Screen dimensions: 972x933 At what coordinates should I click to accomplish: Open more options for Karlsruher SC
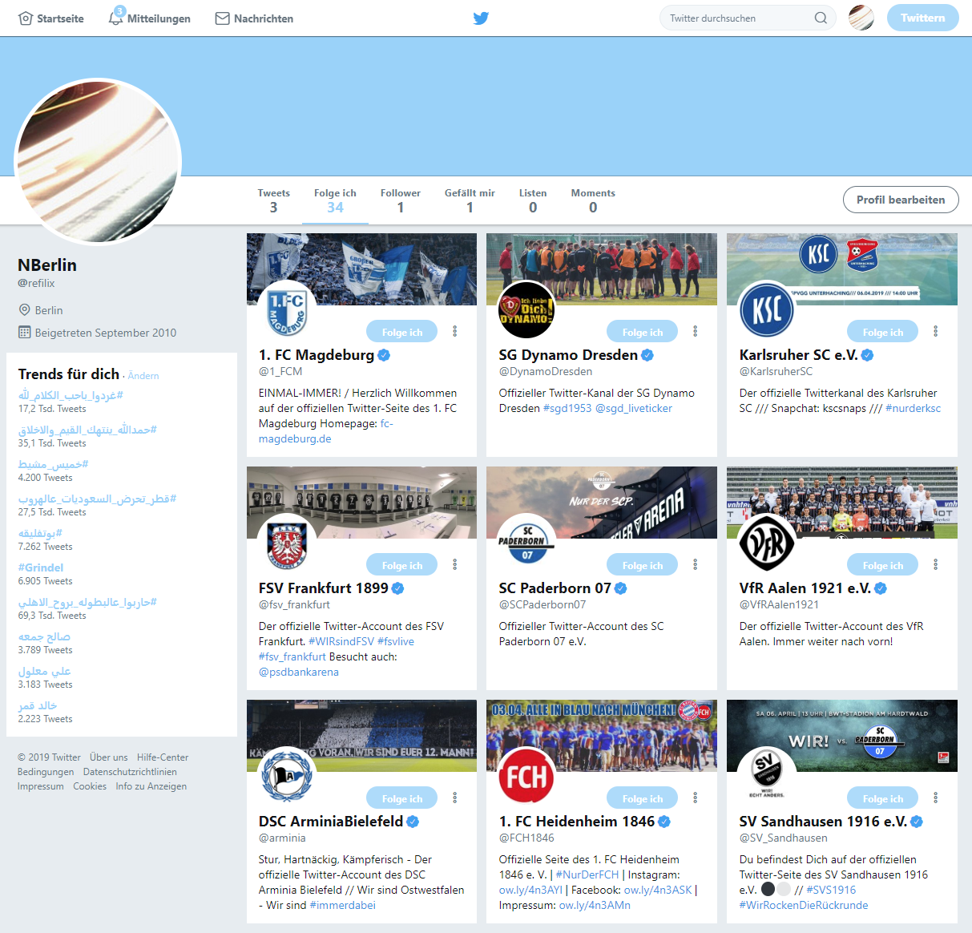pyautogui.click(x=936, y=331)
